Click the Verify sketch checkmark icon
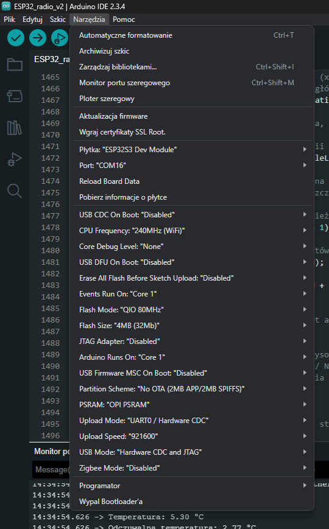This screenshot has width=329, height=529. click(x=16, y=38)
